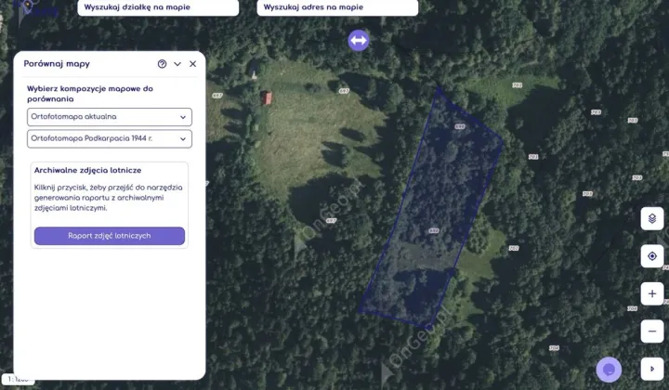
Task: Expand the side toolbar arrow button
Action: [x=652, y=369]
